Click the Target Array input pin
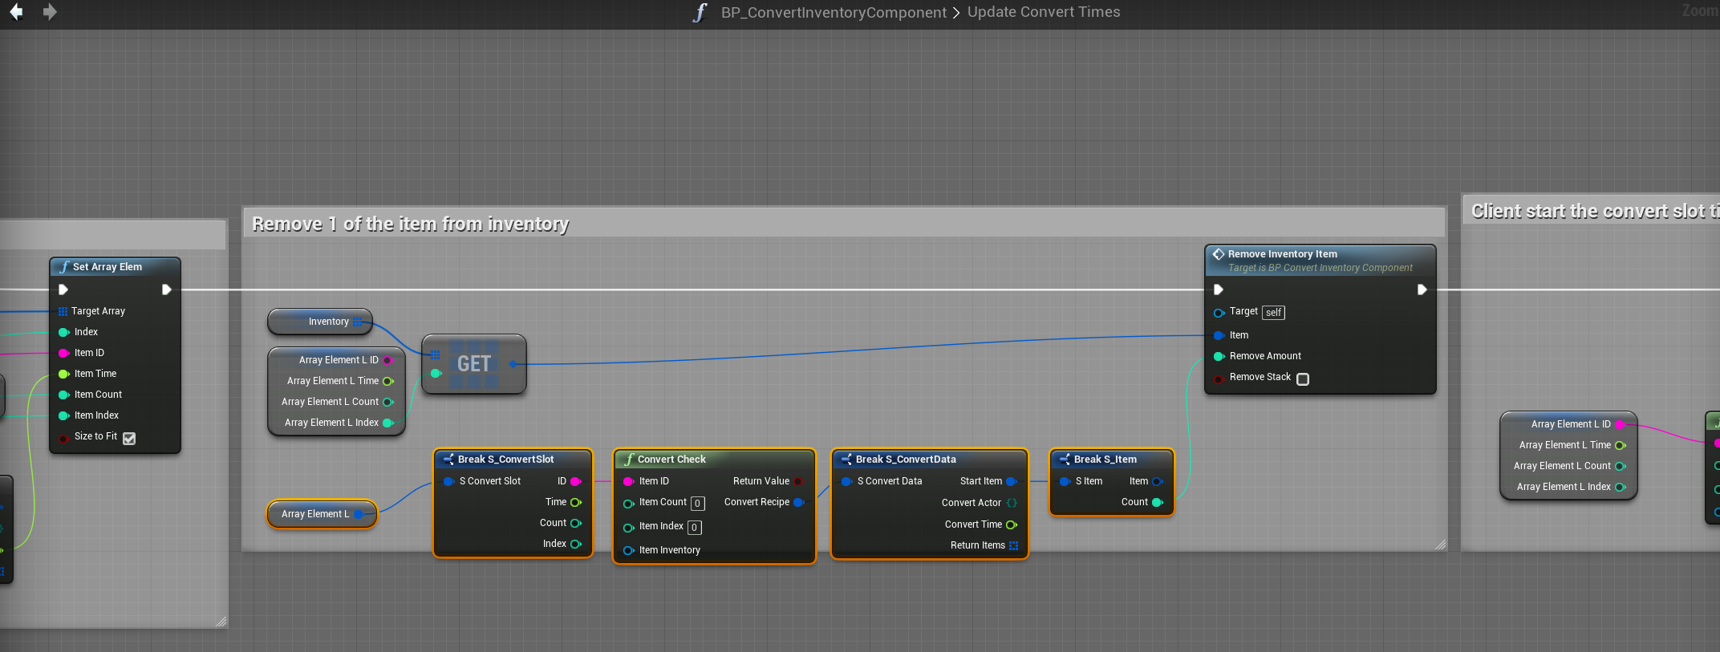The image size is (1720, 652). tap(63, 311)
